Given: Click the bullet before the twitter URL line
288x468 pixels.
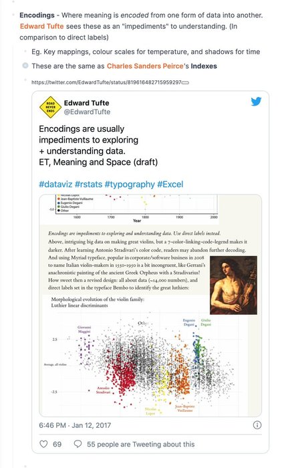Looking at the screenshot, I should click(25, 80).
